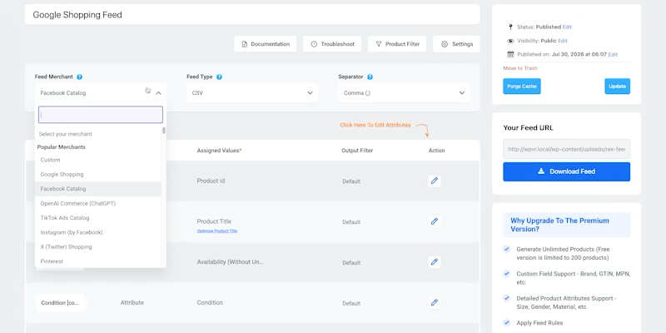Screen dimensions: 666x333
Task: Focus the merchant search input field
Action: (101, 115)
